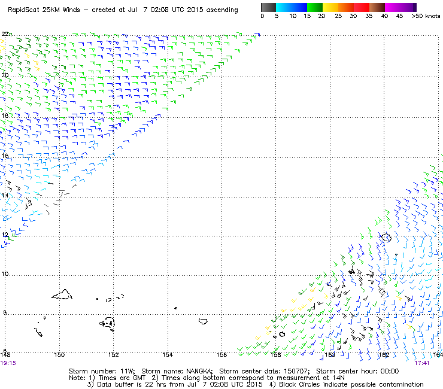443x389 pixels.
Task: Click the legend tick label '35'
Action: pos(369,16)
